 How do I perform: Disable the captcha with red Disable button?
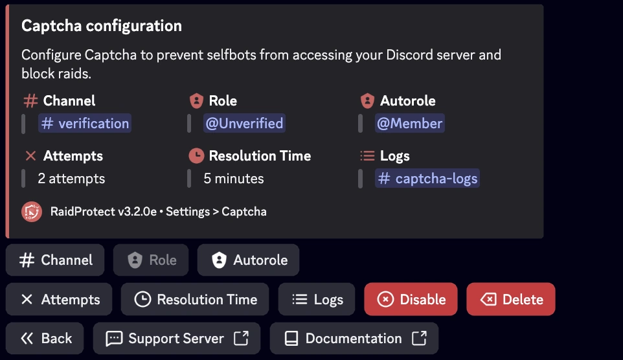click(411, 299)
